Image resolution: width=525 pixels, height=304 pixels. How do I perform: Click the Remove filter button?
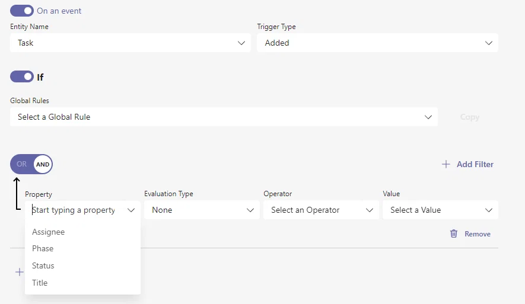click(470, 233)
